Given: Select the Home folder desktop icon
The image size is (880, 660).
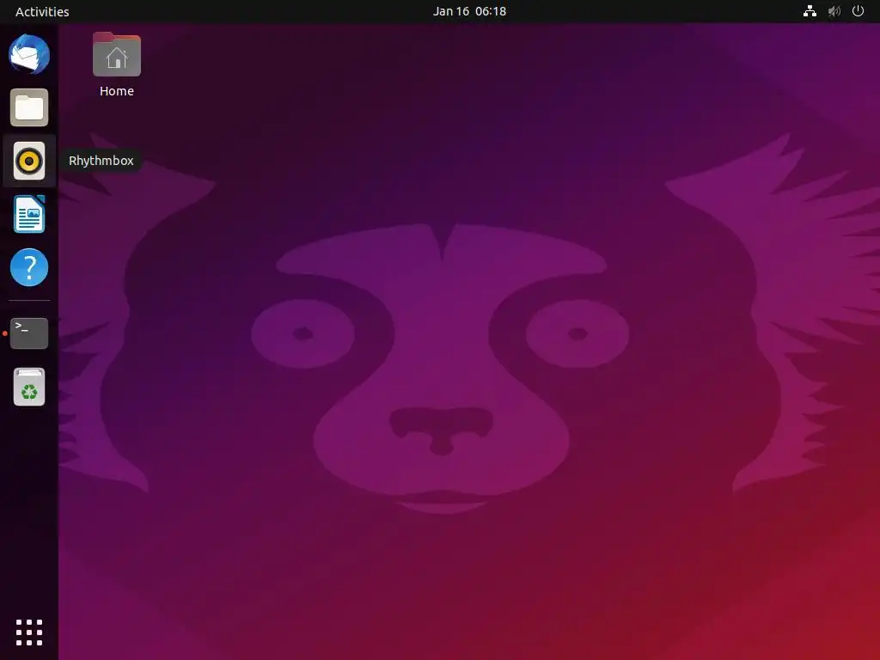Looking at the screenshot, I should click(x=117, y=54).
